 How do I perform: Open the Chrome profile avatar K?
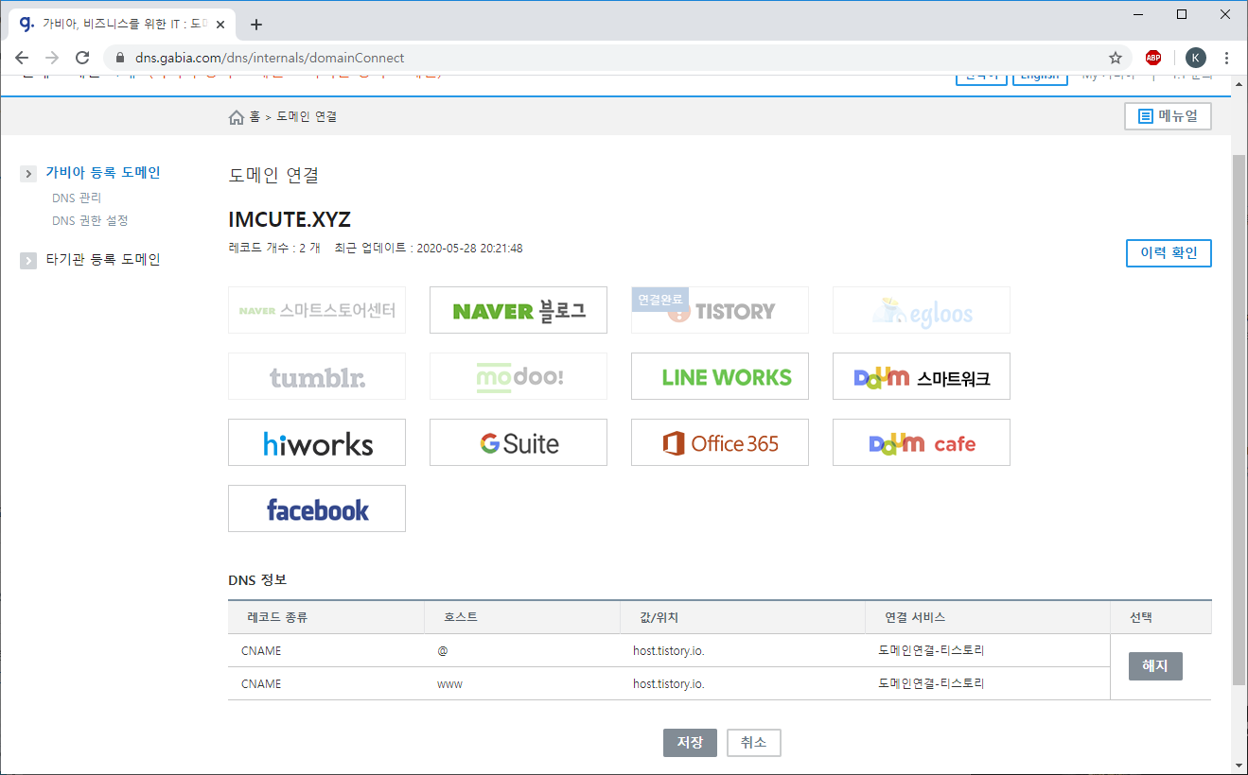(x=1196, y=58)
